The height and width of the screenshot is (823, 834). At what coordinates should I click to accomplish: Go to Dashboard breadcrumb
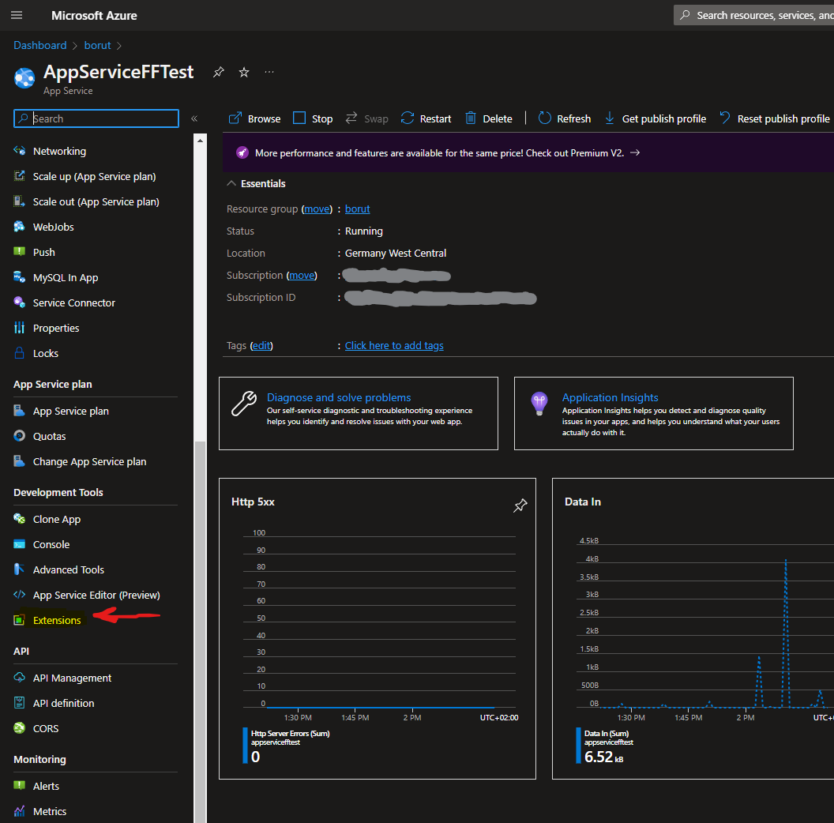(x=40, y=45)
